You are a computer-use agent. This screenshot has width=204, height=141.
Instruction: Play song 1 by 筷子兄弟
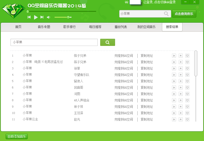coord(174,56)
